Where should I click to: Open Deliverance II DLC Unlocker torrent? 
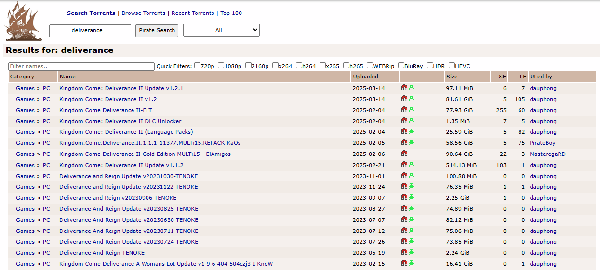pos(120,121)
